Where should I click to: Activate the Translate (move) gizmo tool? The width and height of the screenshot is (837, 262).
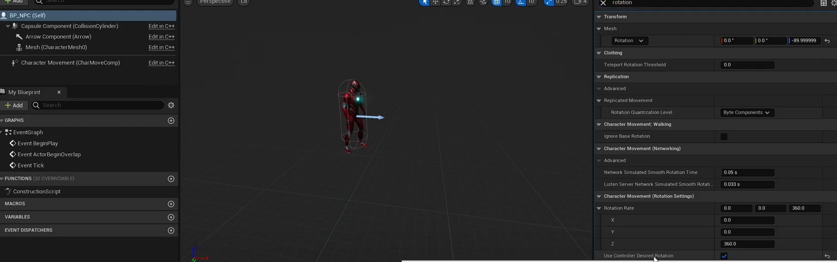coord(435,2)
